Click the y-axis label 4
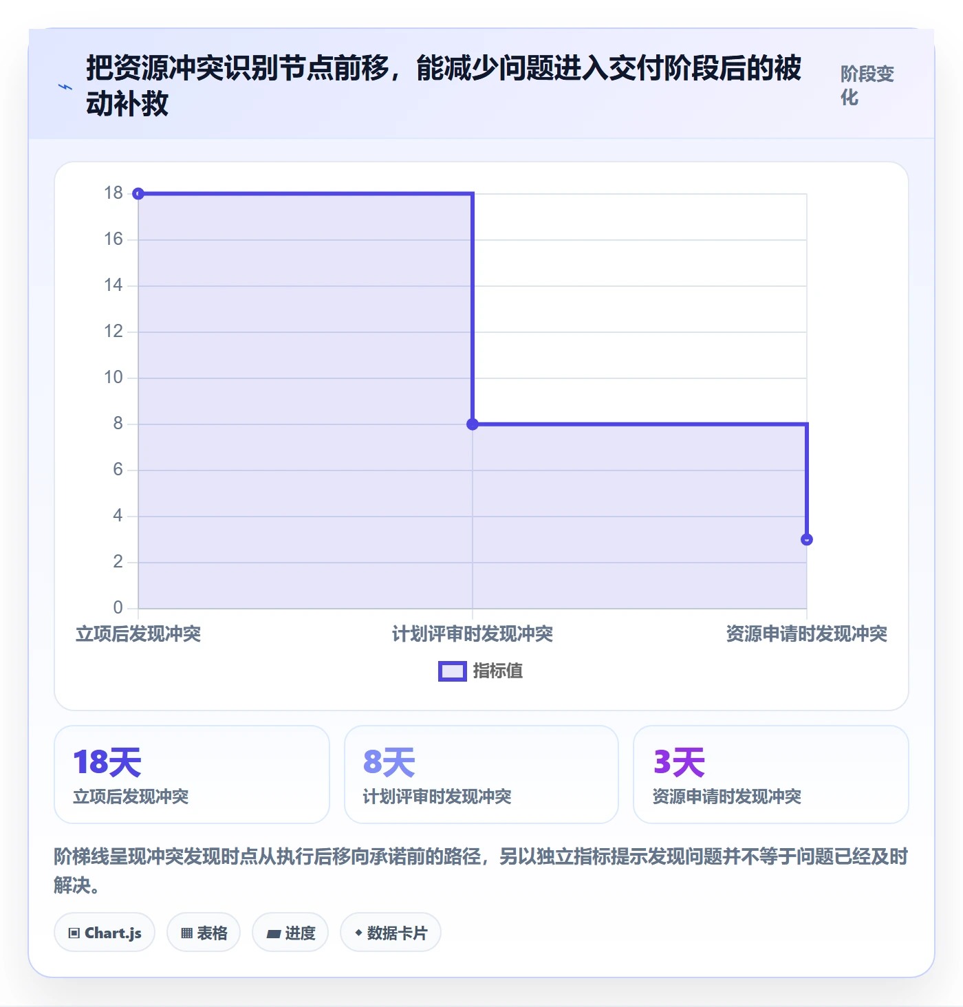The height and width of the screenshot is (1007, 963). click(118, 516)
